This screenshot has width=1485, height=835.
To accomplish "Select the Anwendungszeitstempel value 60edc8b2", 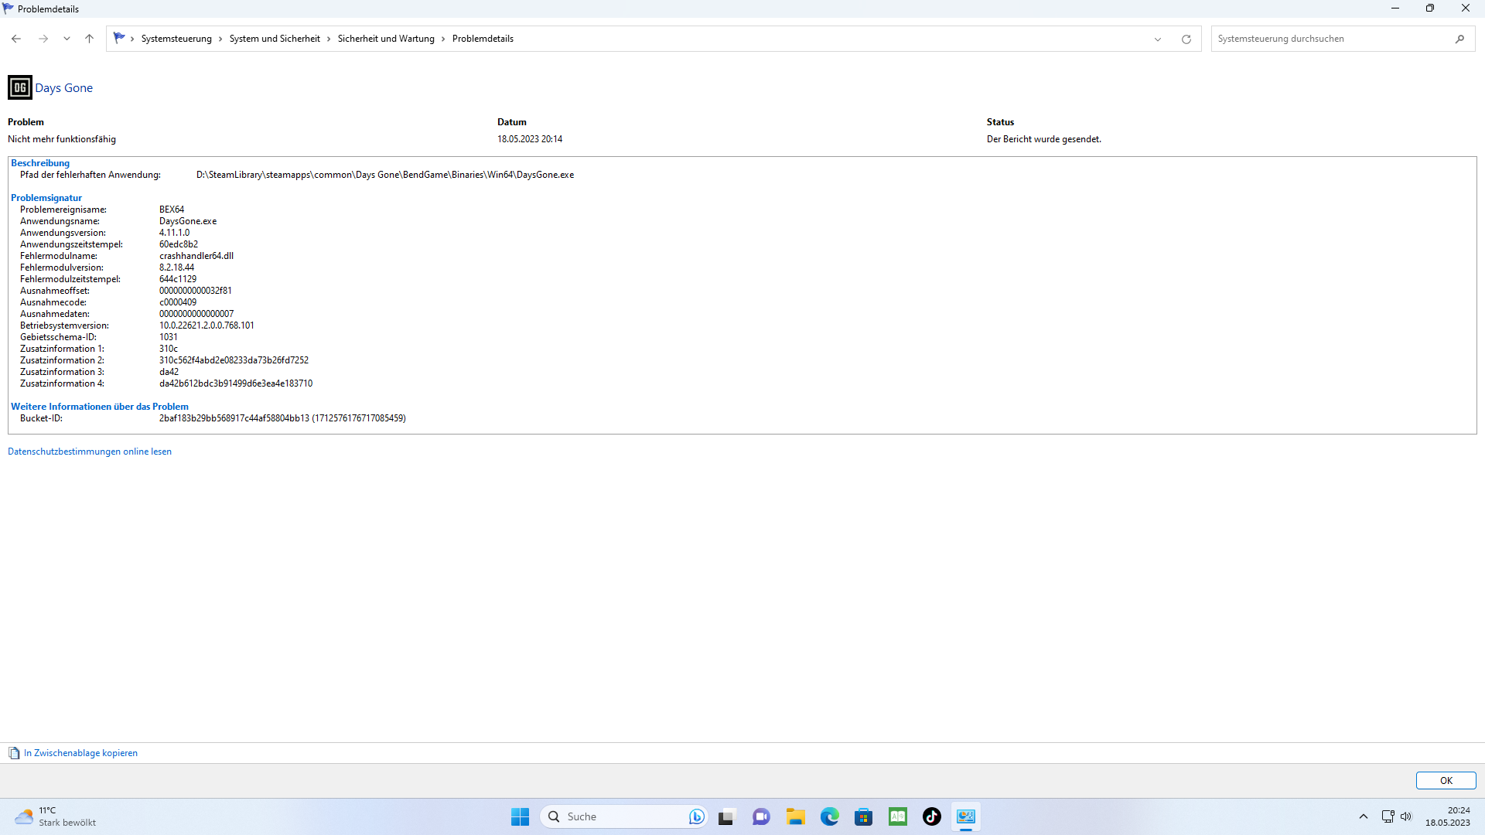I will (x=179, y=244).
